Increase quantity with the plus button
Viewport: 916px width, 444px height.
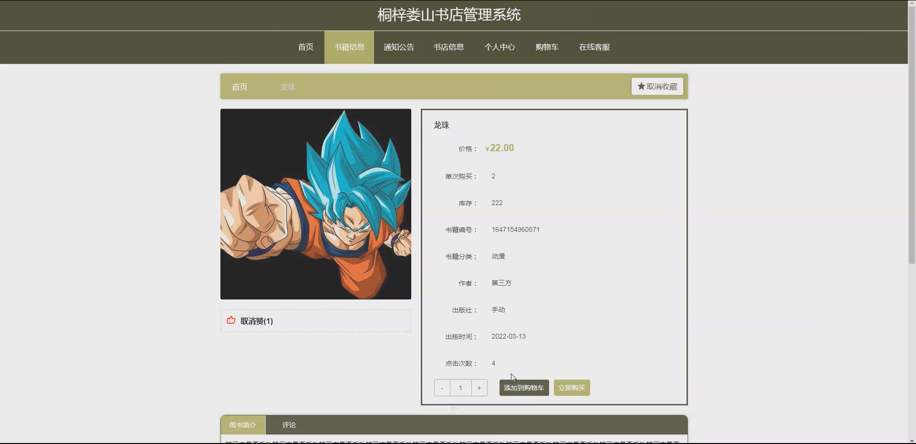click(479, 388)
